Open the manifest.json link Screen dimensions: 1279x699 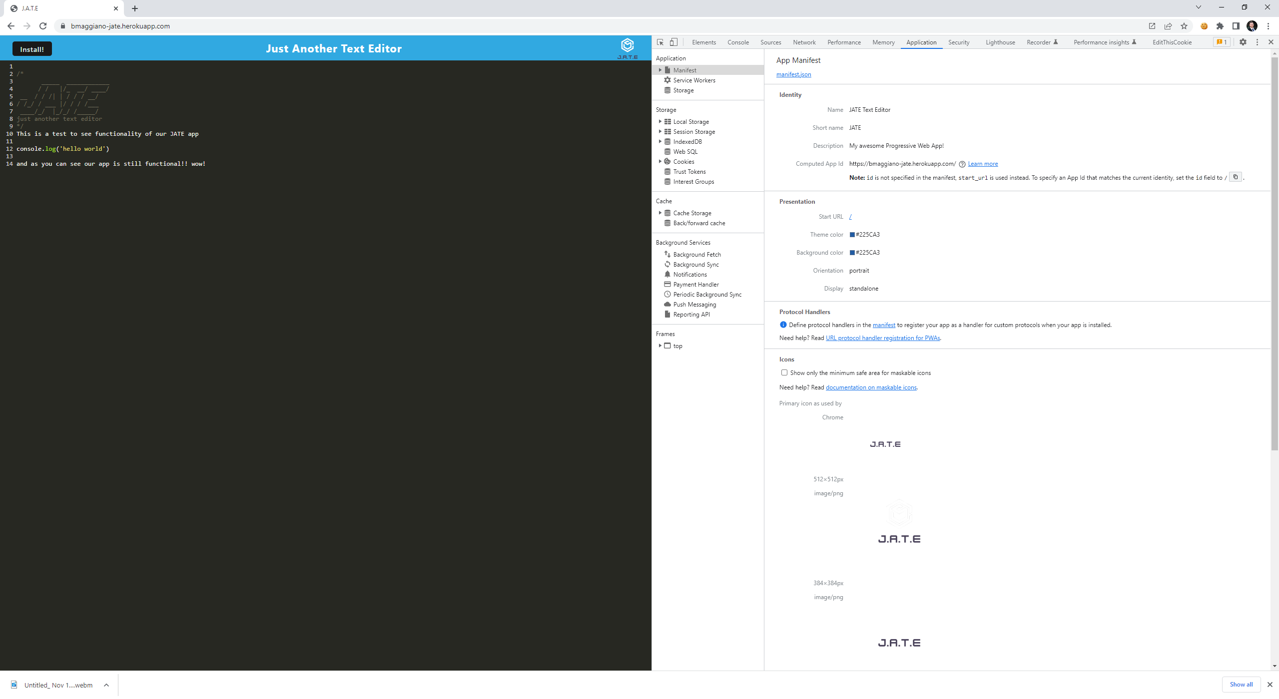[x=793, y=74]
